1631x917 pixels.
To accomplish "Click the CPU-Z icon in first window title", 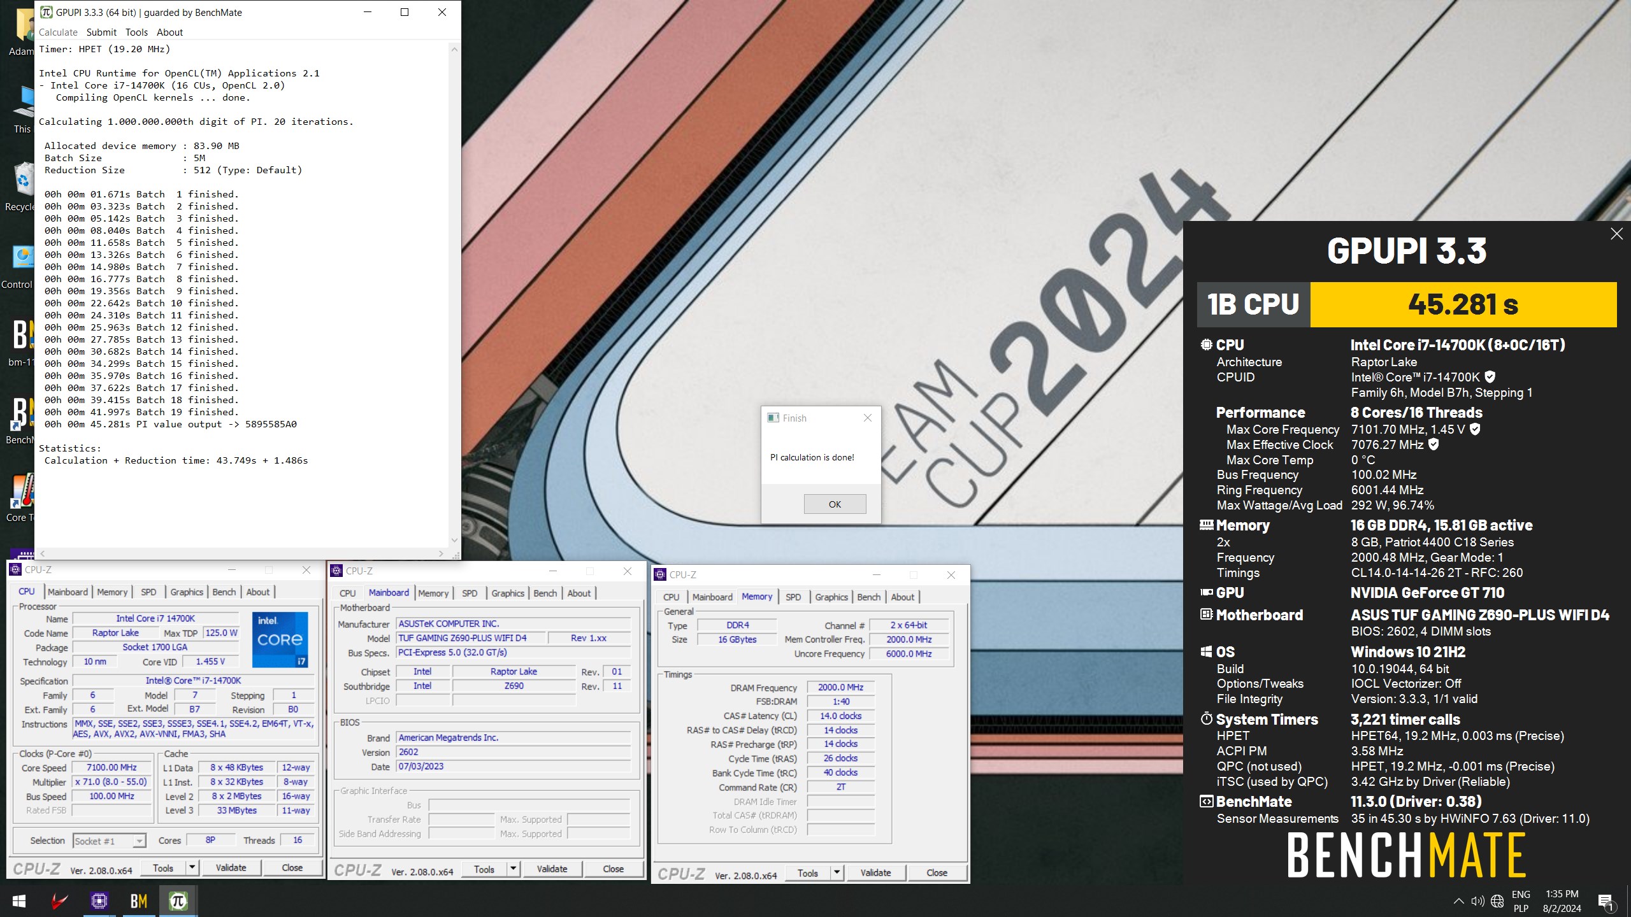I will coord(16,569).
